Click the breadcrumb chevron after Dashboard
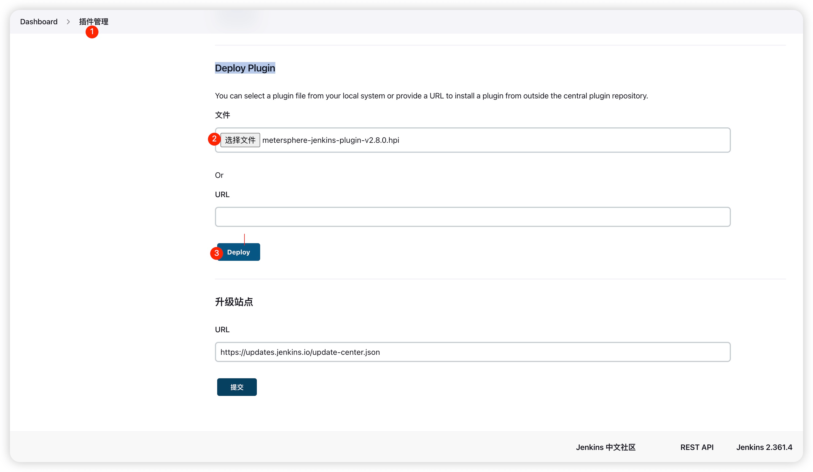Image resolution: width=813 pixels, height=472 pixels. click(x=68, y=22)
